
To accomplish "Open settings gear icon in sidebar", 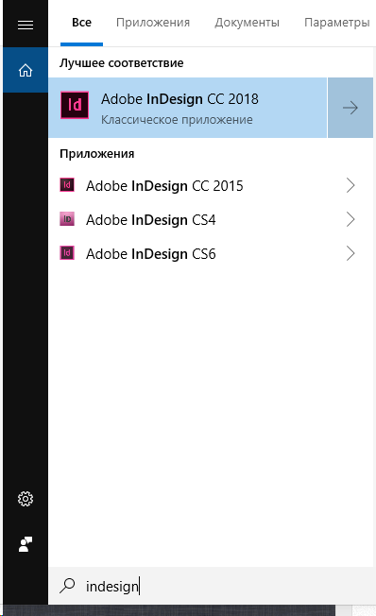I will pyautogui.click(x=26, y=499).
